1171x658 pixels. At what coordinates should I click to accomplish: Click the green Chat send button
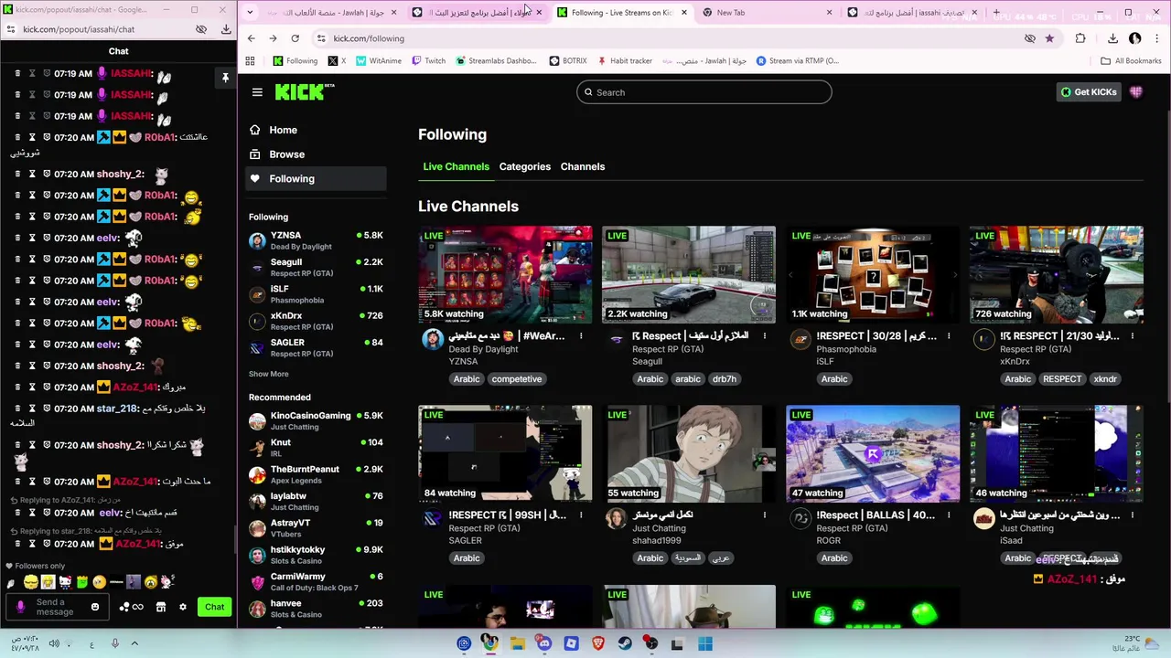(214, 607)
